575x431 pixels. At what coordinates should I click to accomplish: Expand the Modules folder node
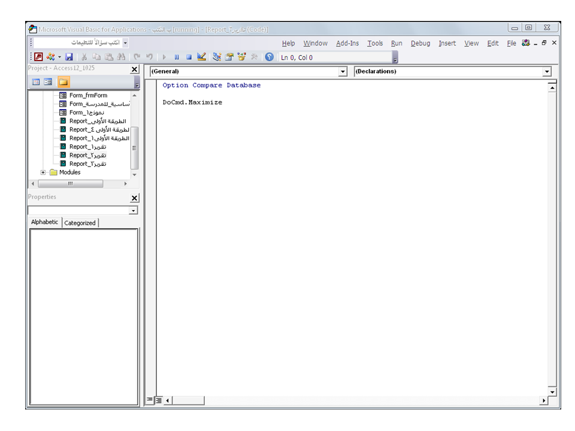pos(43,172)
